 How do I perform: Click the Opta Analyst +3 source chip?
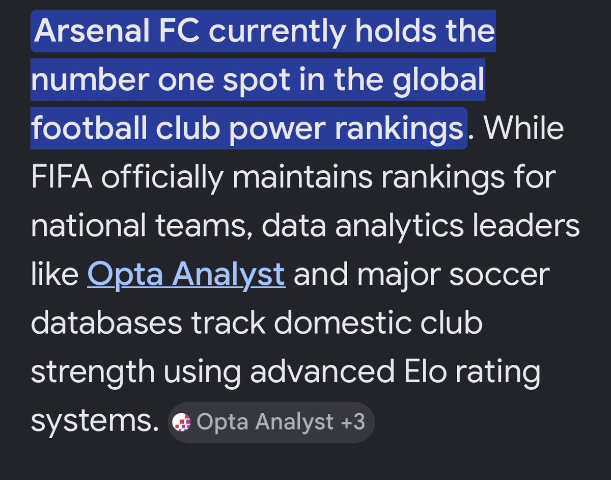271,422
